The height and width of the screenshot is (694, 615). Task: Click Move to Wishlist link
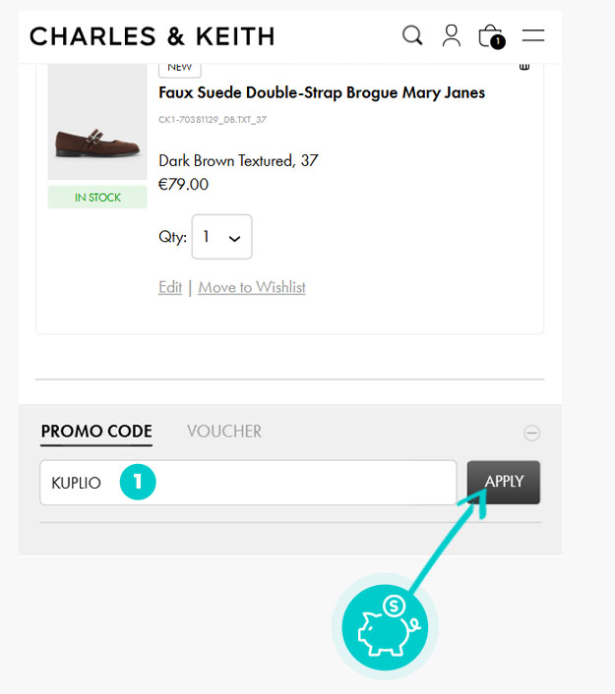(x=252, y=287)
